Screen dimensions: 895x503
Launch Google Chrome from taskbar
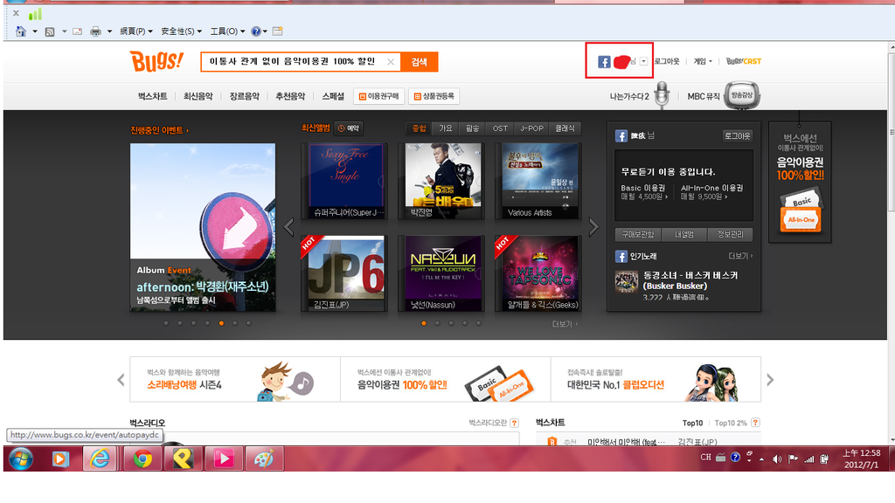142,458
